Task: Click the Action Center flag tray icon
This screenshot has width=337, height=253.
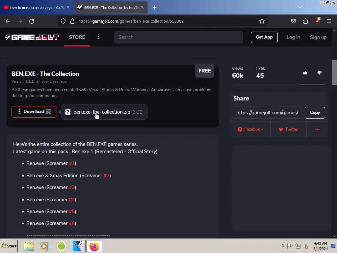Action: tap(290, 246)
